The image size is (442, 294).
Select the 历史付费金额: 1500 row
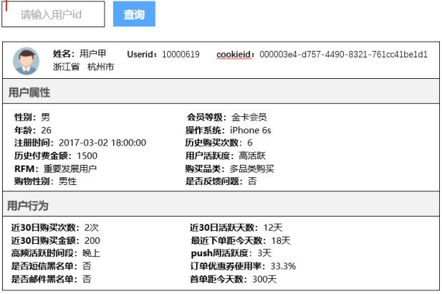56,156
